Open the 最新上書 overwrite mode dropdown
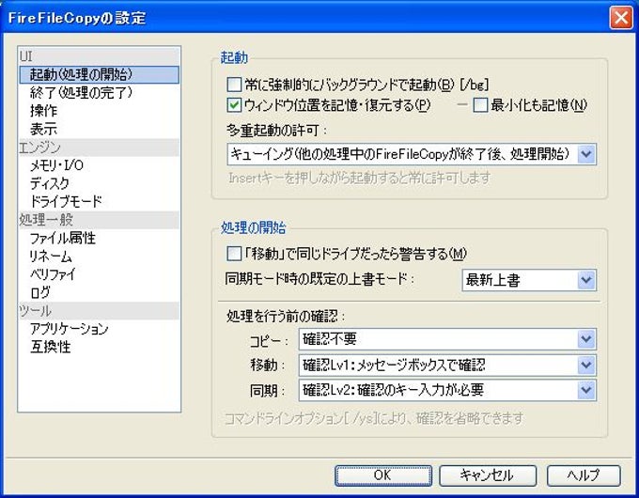639x498 pixels. [529, 280]
